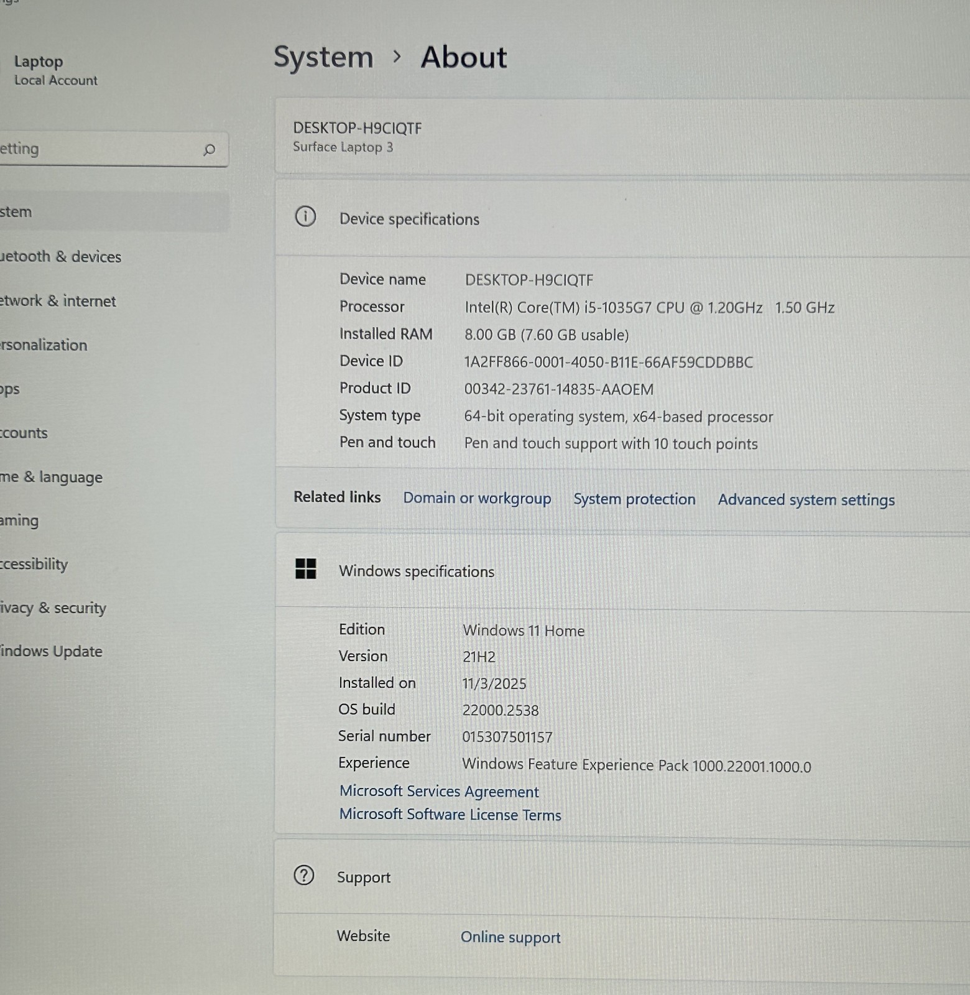Click the Serial number label
Screen dimensions: 970x995
coord(384,736)
